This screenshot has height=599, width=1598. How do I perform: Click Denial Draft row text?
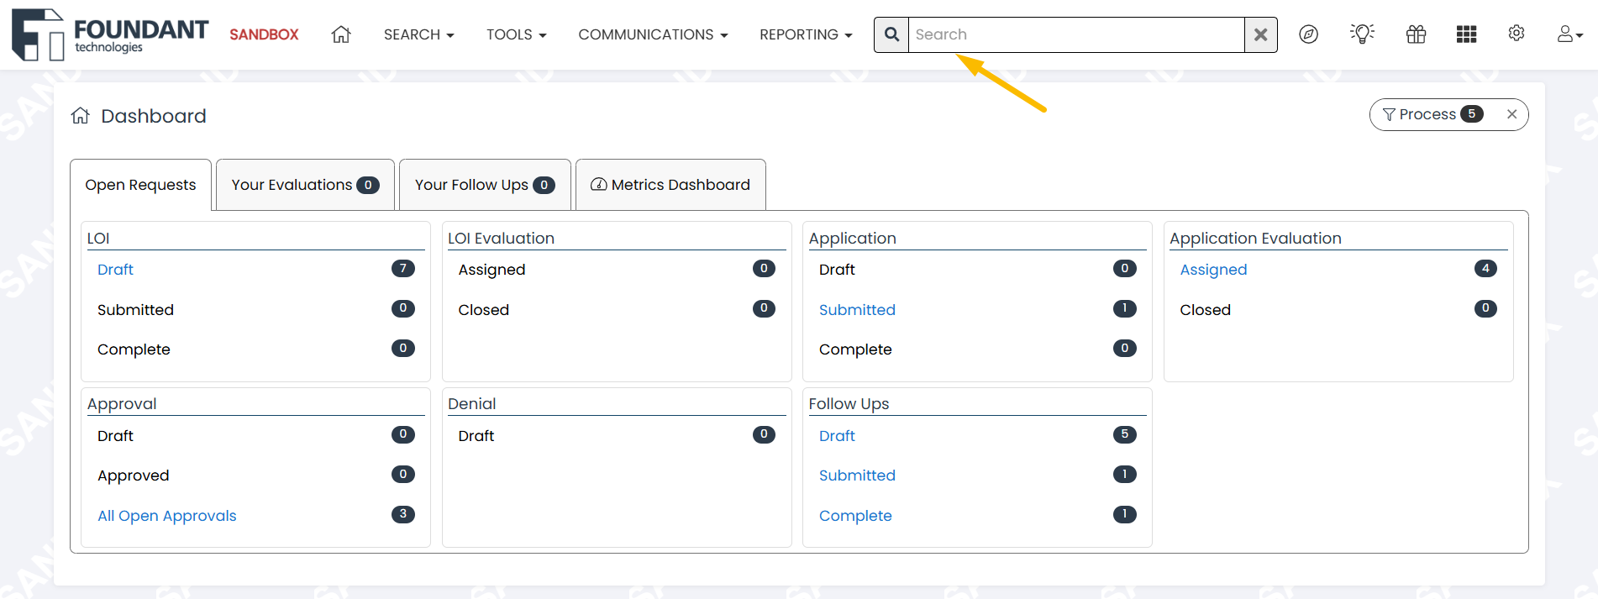click(476, 436)
